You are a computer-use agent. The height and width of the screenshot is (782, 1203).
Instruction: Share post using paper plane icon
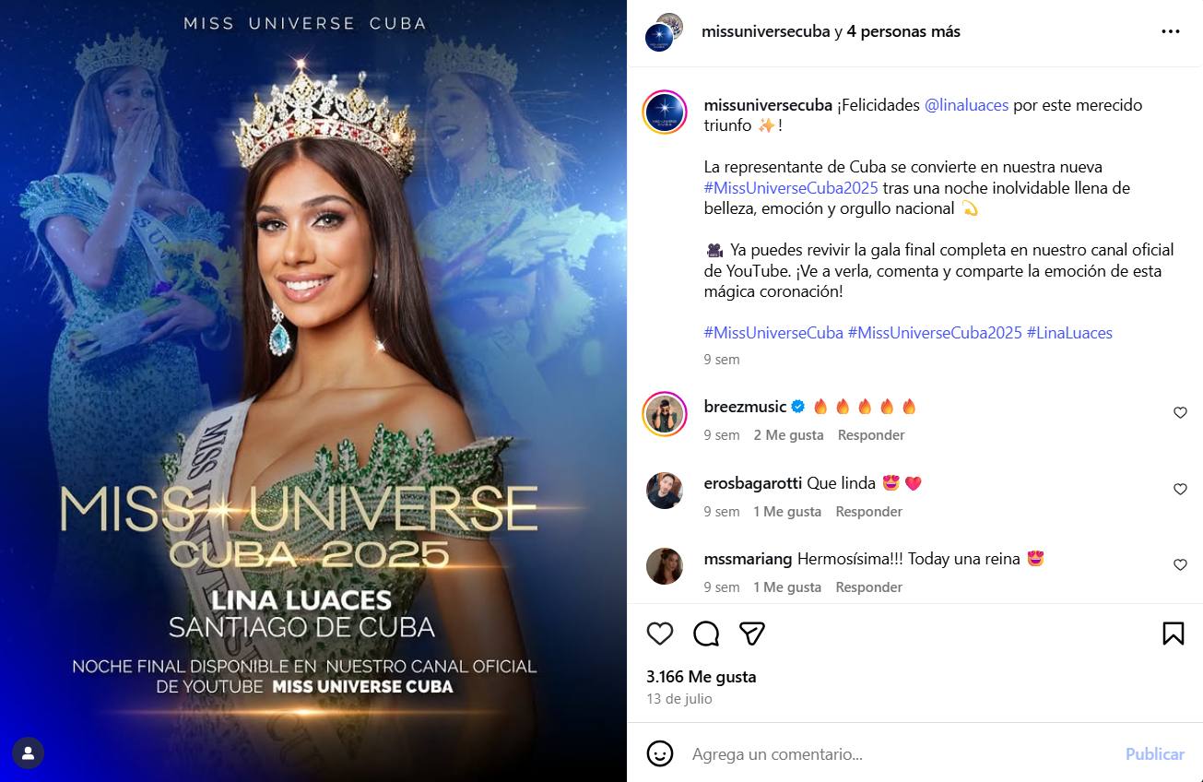(752, 634)
